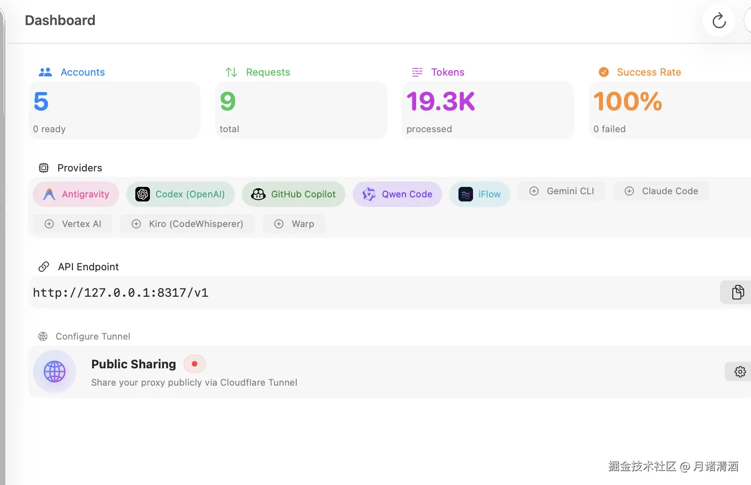This screenshot has width=751, height=485.
Task: Click the Dashboard page title
Action: point(60,20)
